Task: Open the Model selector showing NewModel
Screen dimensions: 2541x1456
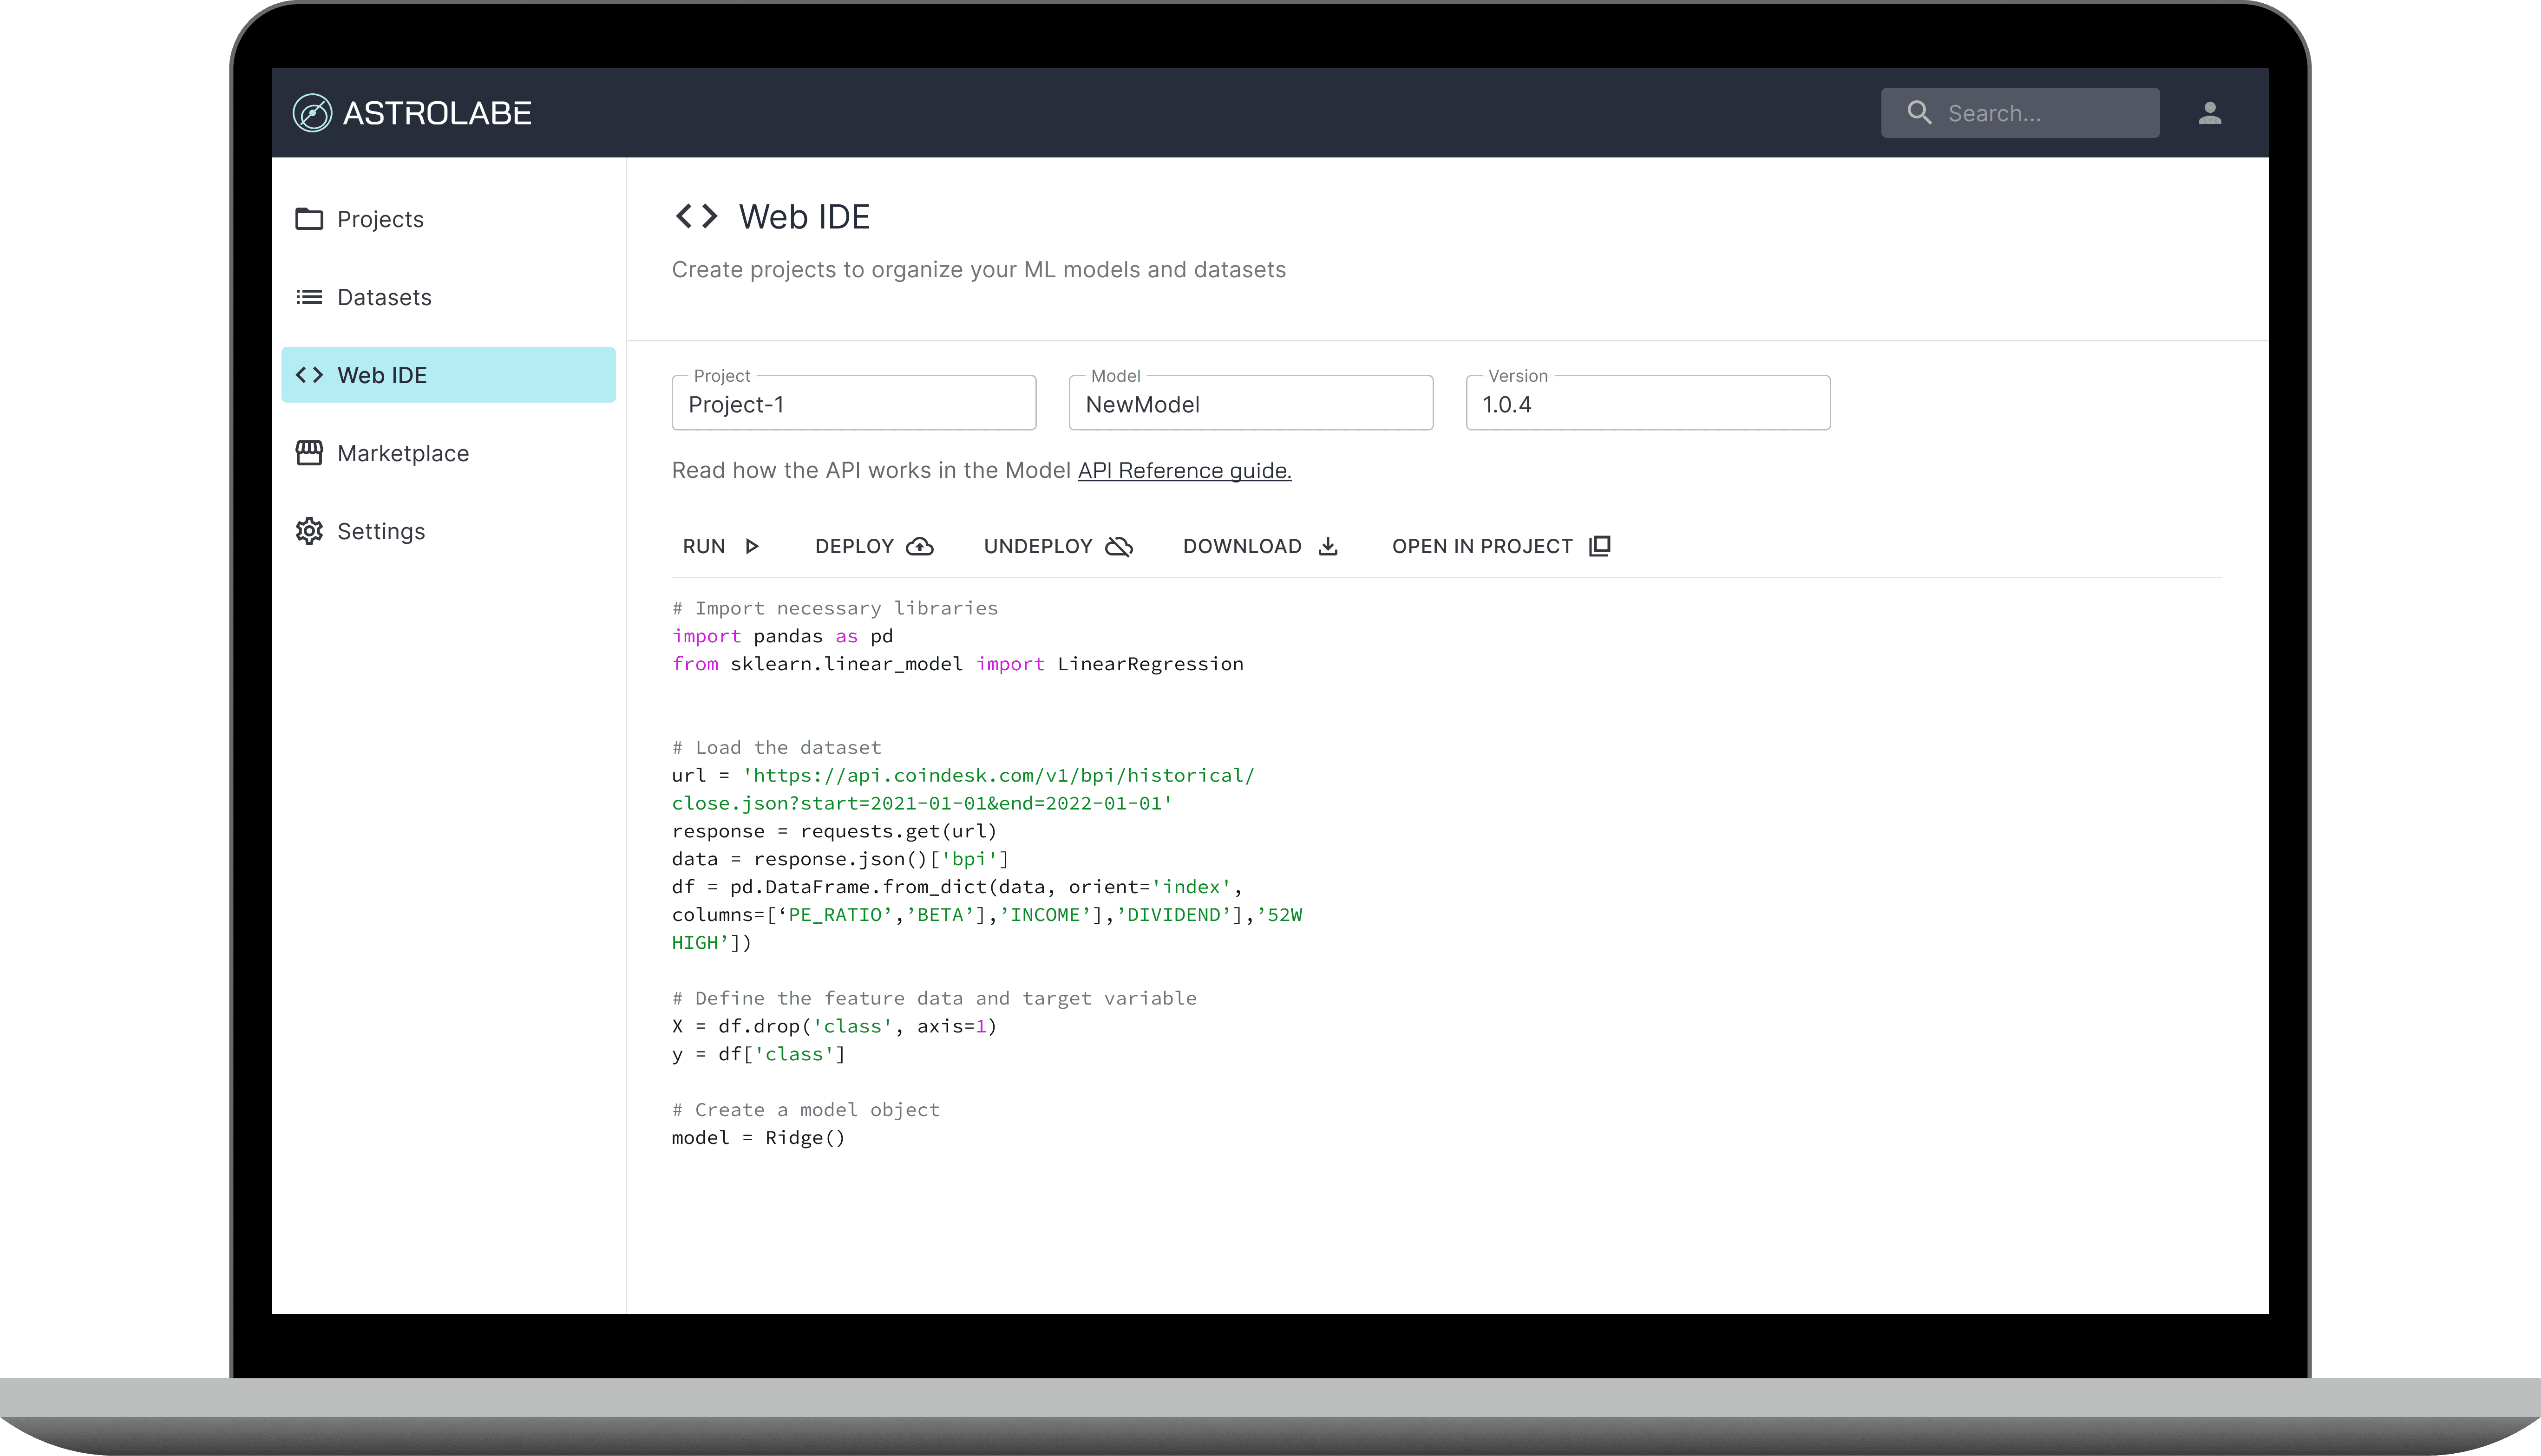Action: pos(1250,404)
